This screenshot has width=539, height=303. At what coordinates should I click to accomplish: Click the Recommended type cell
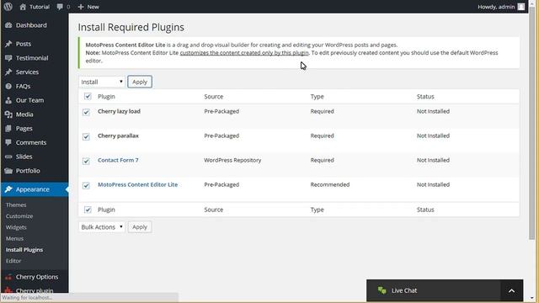click(329, 184)
